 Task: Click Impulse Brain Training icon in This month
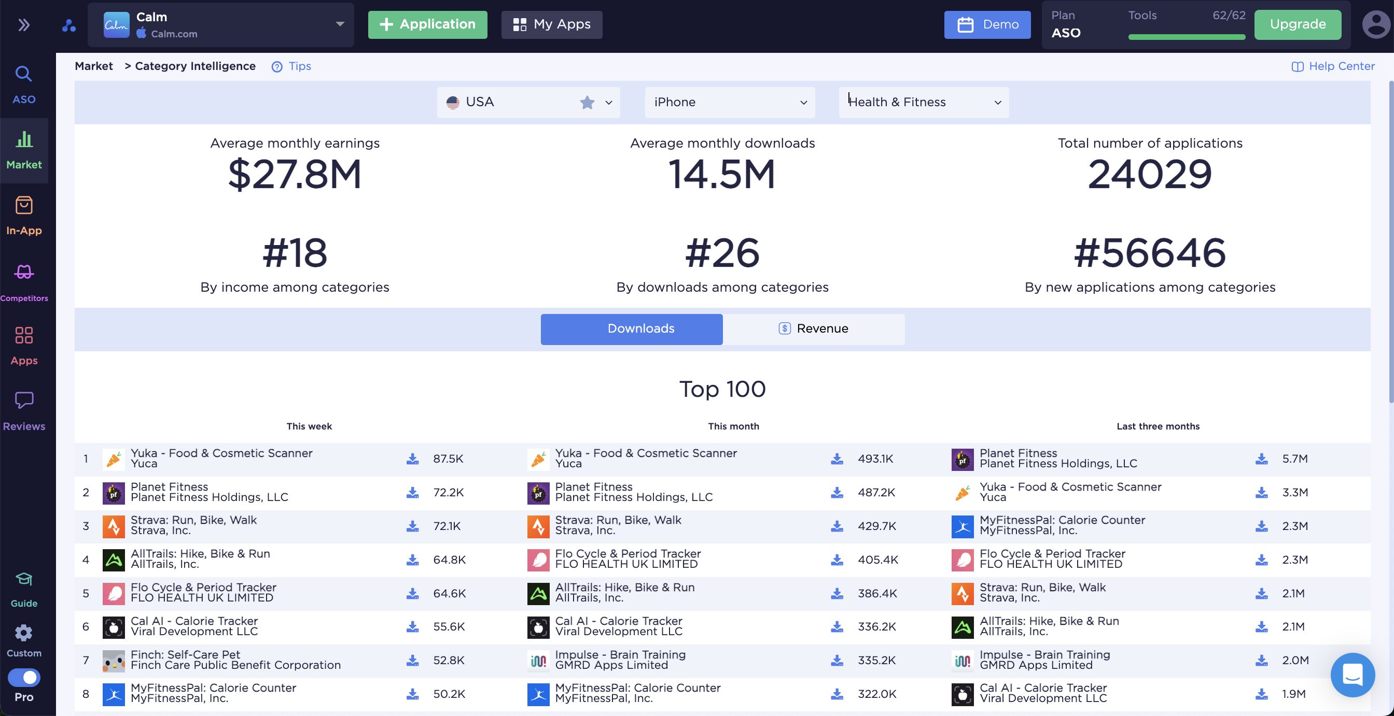[538, 660]
